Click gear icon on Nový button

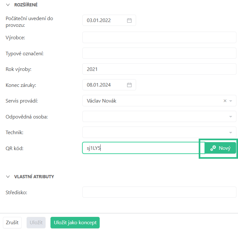click(x=213, y=148)
